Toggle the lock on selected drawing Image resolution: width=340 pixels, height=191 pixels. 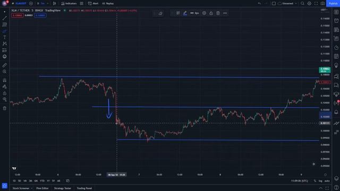[x=211, y=13]
